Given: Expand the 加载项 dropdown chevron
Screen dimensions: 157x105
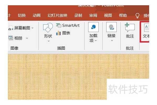Looking at the screenshot, I should [x=96, y=40].
